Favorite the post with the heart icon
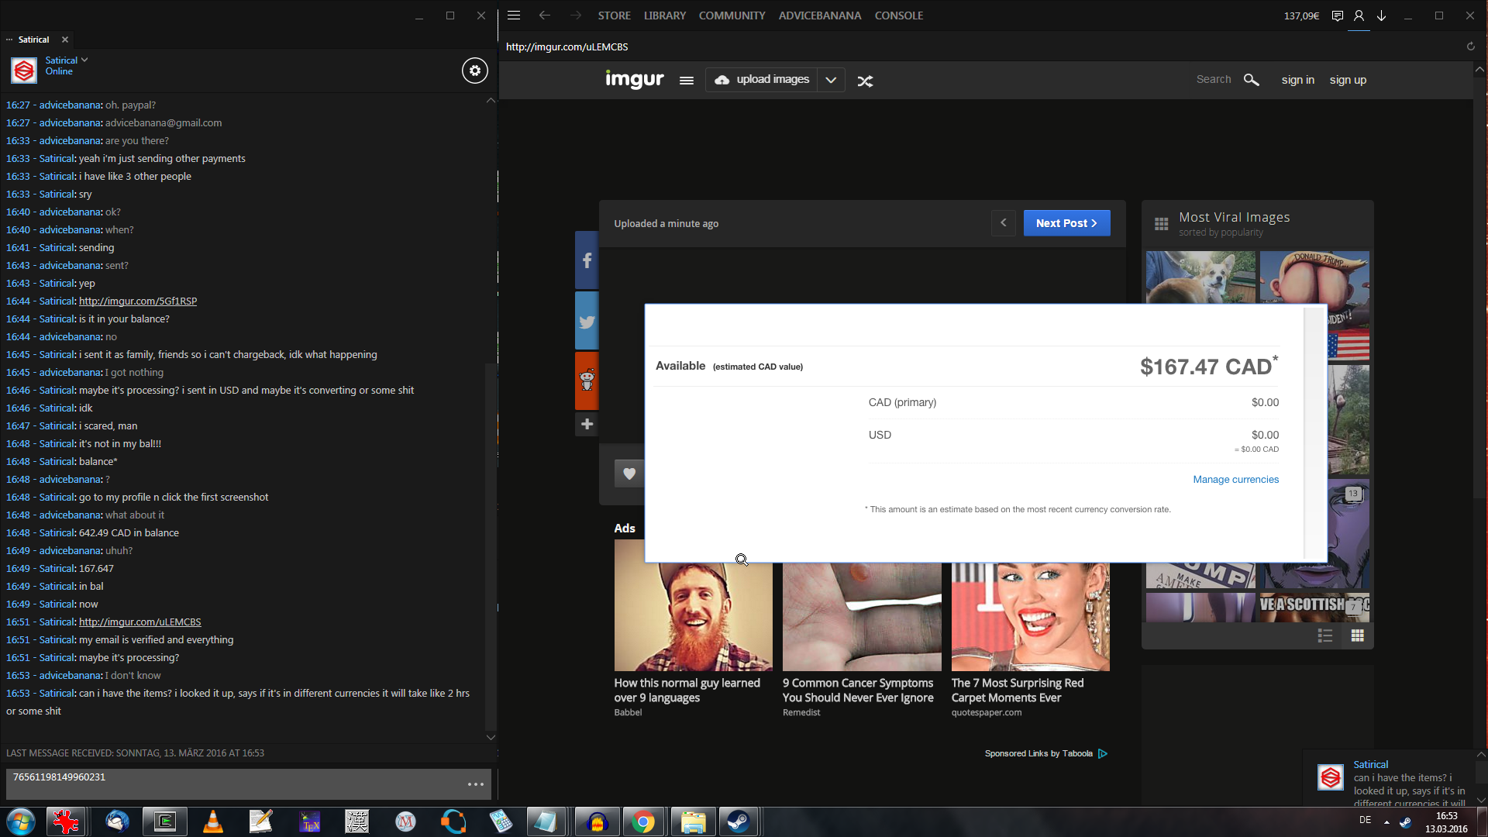This screenshot has width=1488, height=837. 629,474
